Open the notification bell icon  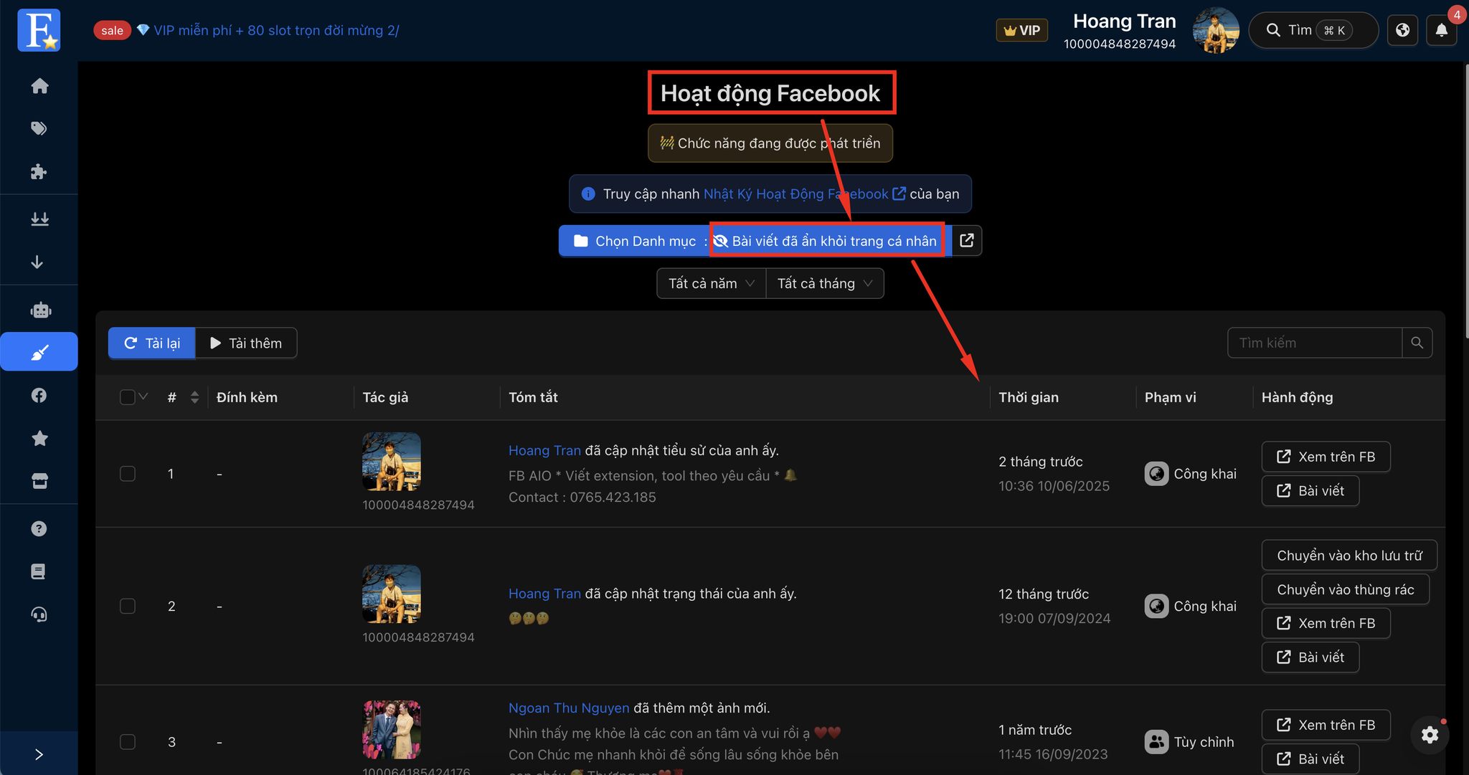coord(1442,30)
